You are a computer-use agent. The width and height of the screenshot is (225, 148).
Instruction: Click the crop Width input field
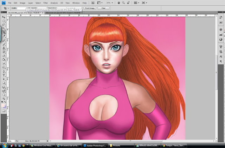(x=22, y=8)
